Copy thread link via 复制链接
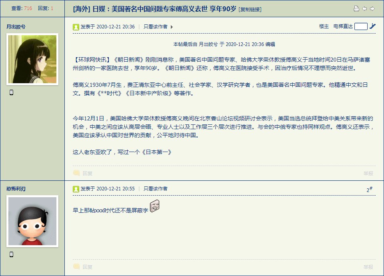Image resolution: width=384 pixels, height=276 pixels. [x=250, y=10]
